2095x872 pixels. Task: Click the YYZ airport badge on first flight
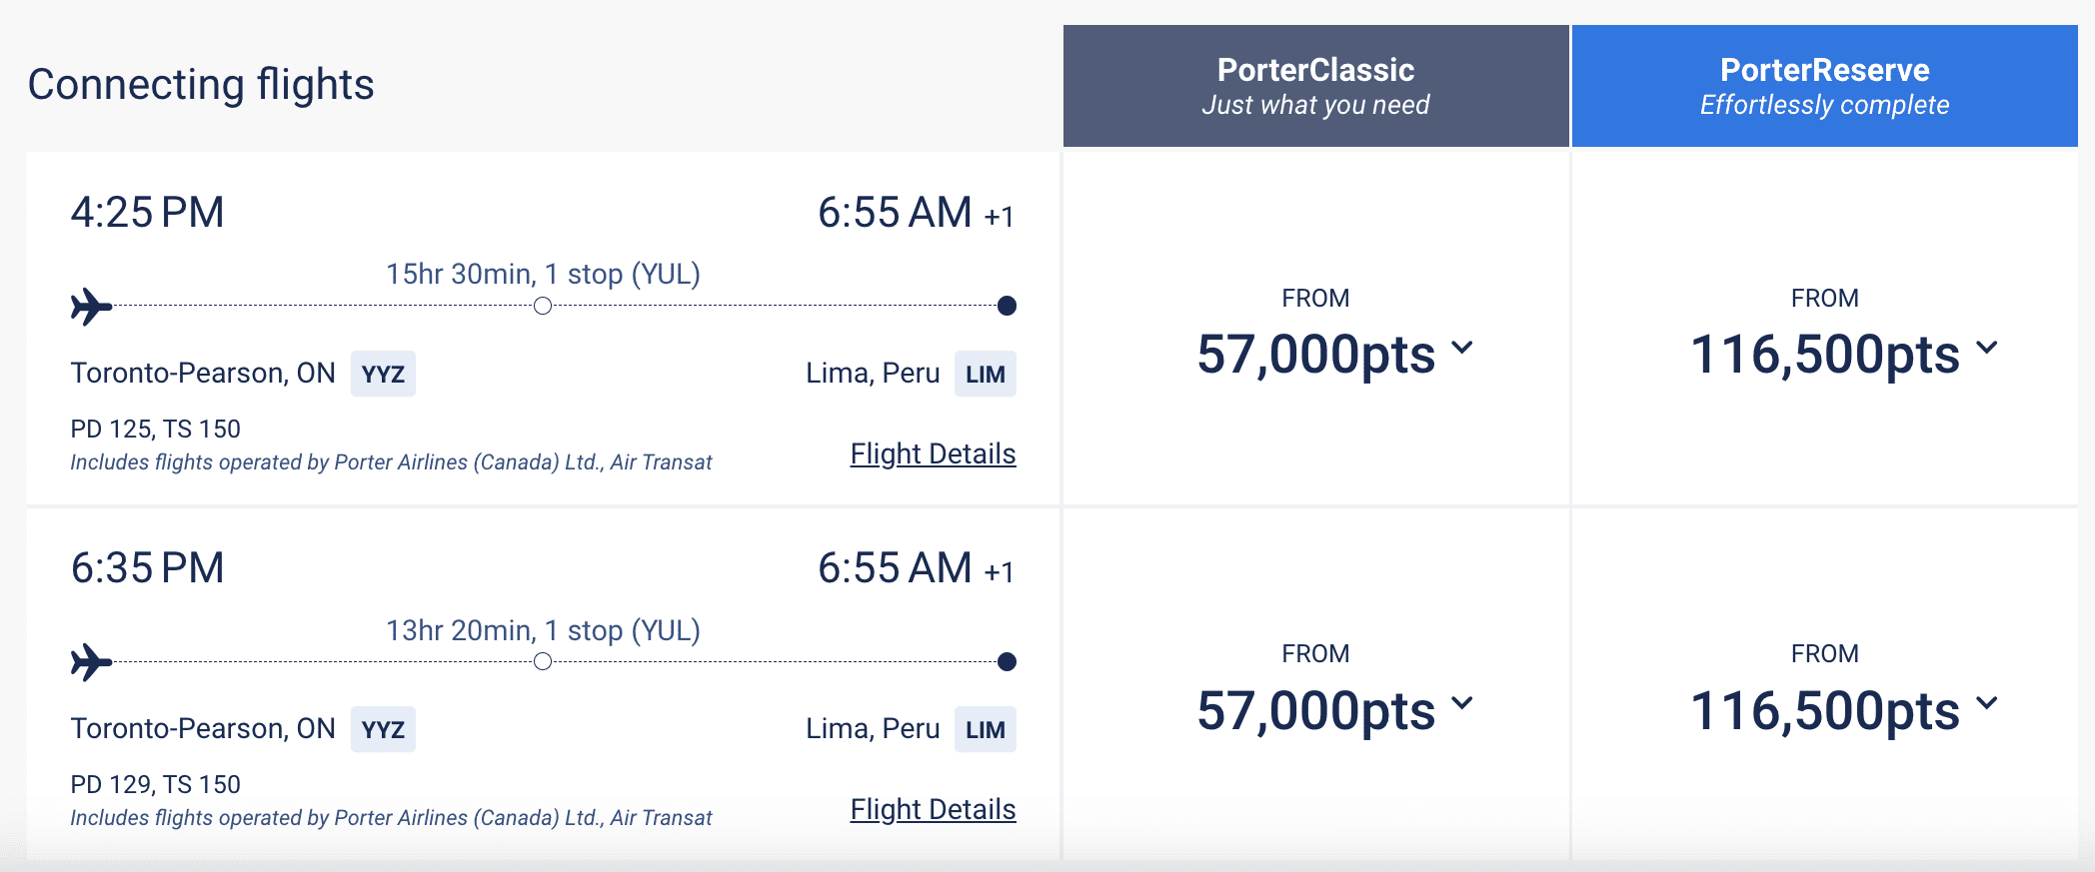383,375
